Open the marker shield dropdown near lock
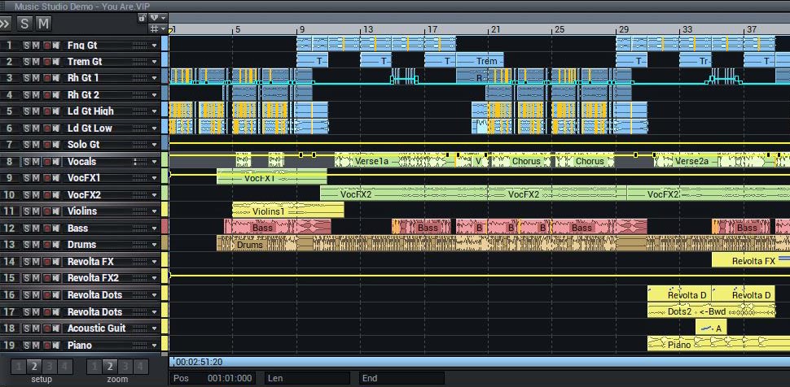 [157, 18]
